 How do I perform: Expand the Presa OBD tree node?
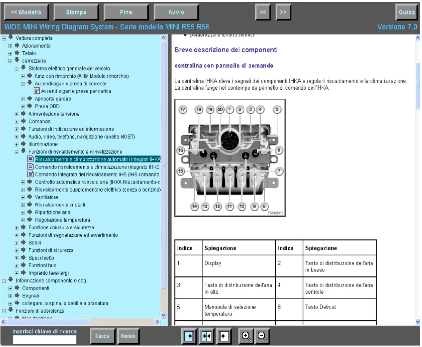pyautogui.click(x=23, y=107)
